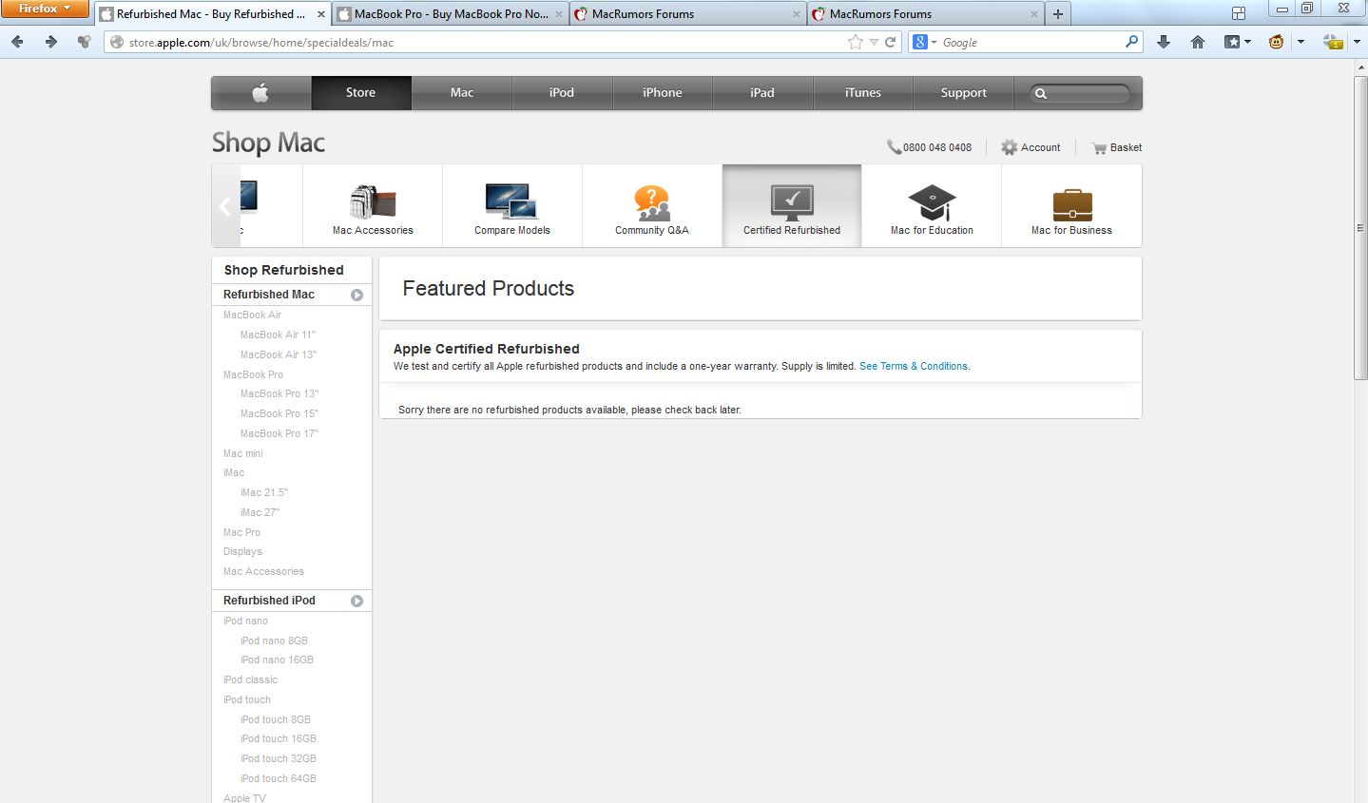
Task: Open Shop Refurbished sidebar heading
Action: pyautogui.click(x=284, y=270)
